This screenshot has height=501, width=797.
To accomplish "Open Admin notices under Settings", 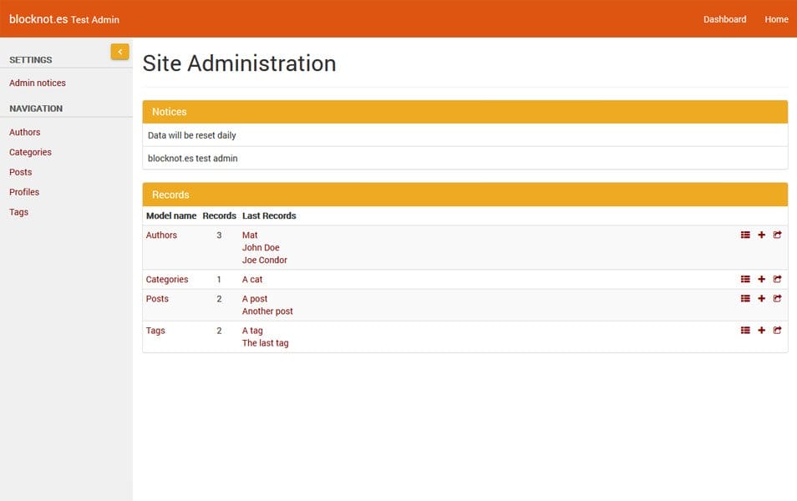I will (x=37, y=83).
